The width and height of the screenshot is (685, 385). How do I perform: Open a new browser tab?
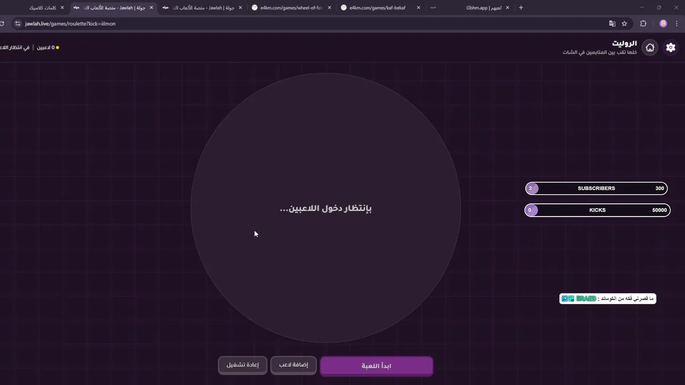pyautogui.click(x=521, y=7)
